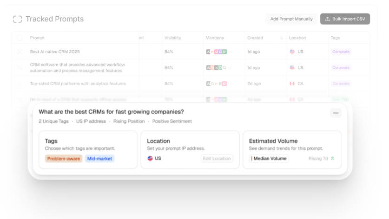The image size is (389, 219).
Task: Collapse the prompt detail card with minus button
Action: pyautogui.click(x=336, y=113)
